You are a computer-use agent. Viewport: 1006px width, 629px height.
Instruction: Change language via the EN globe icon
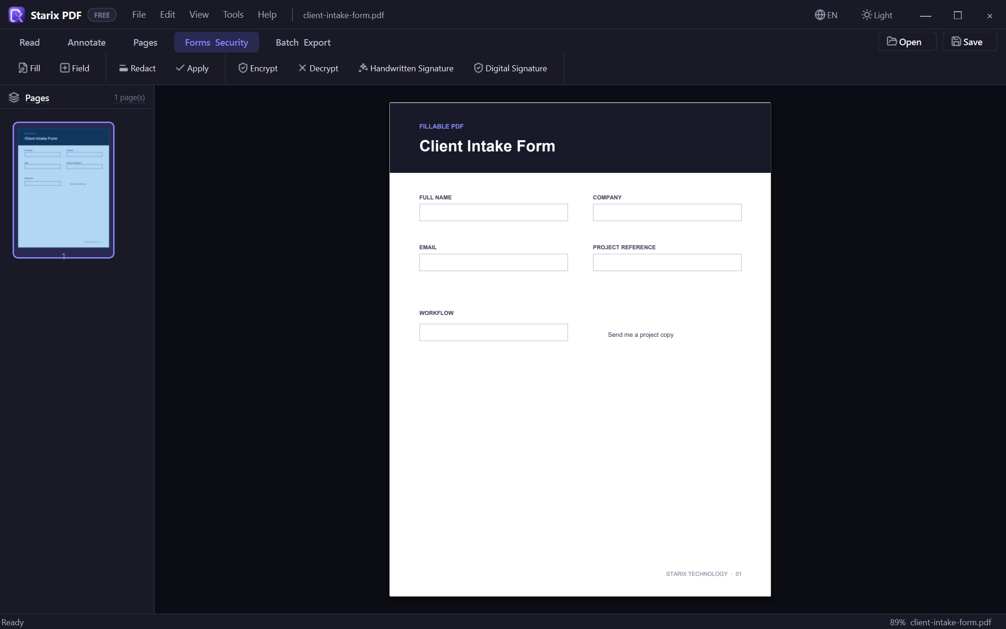[x=826, y=15]
